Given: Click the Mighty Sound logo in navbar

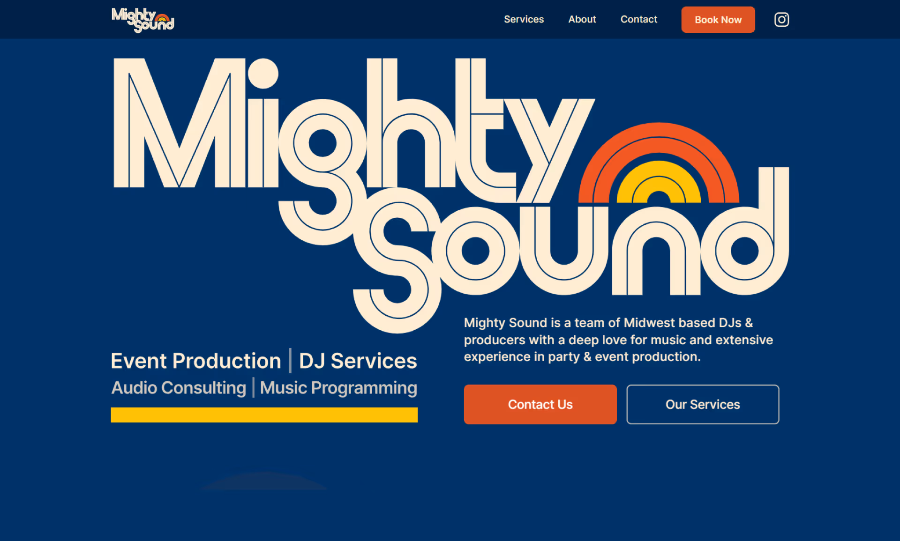Looking at the screenshot, I should coord(142,20).
